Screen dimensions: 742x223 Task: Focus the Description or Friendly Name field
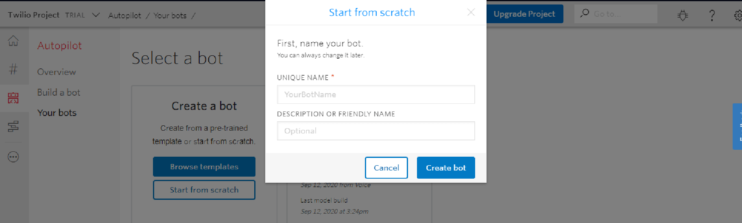[x=375, y=131]
